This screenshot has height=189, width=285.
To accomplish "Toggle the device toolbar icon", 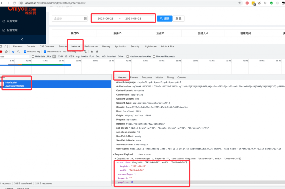I will pos(6,46).
